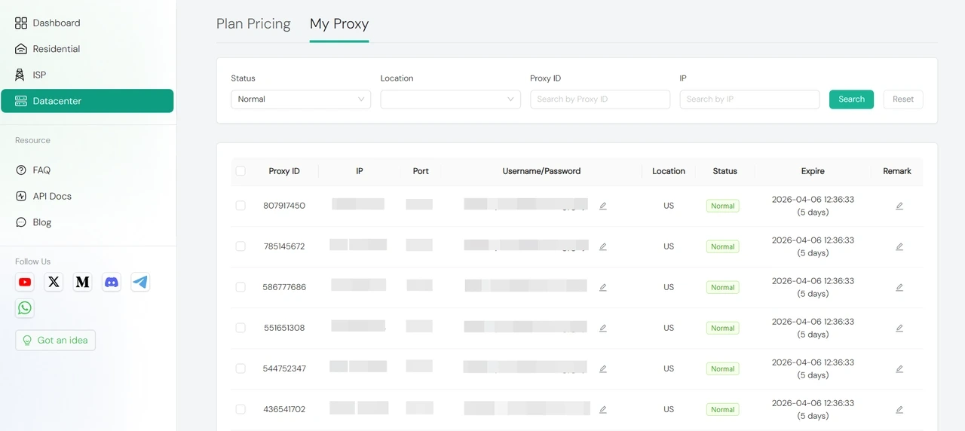Open the WhatsApp social icon
Image resolution: width=965 pixels, height=431 pixels.
[25, 307]
